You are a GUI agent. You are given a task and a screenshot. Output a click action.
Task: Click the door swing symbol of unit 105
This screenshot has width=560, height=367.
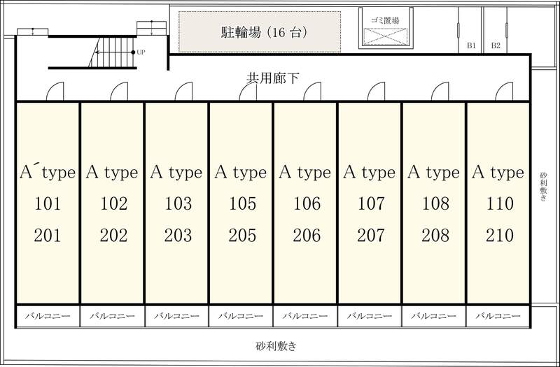pyautogui.click(x=248, y=92)
